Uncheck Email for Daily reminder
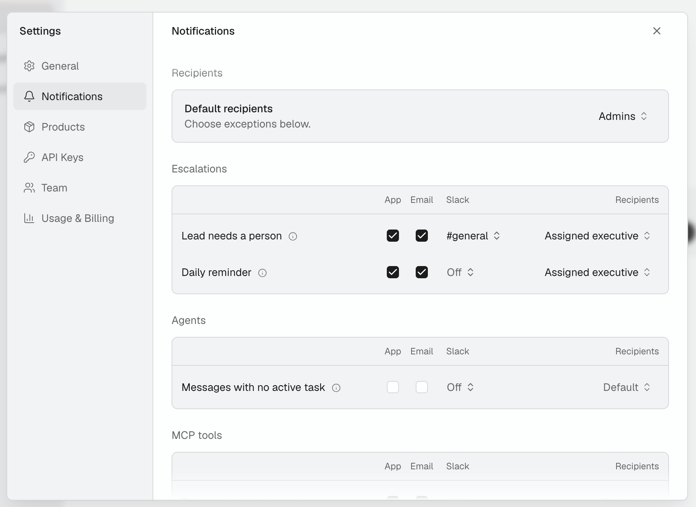 (422, 272)
